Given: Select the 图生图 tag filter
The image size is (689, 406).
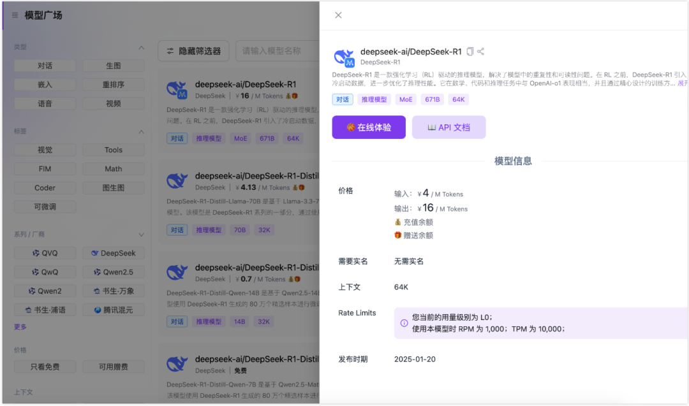Looking at the screenshot, I should point(114,188).
